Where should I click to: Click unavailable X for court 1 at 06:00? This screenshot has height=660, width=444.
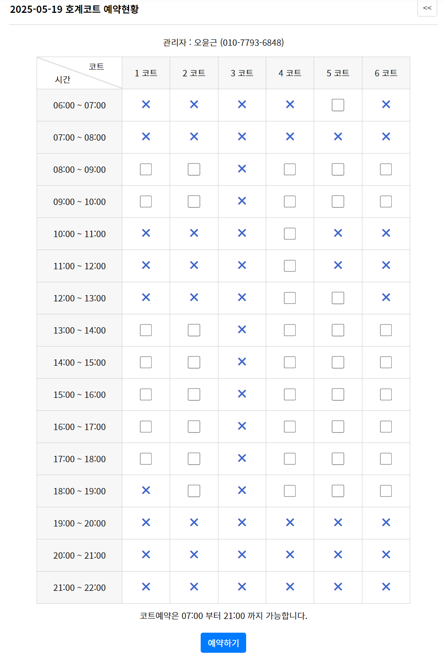pos(146,105)
